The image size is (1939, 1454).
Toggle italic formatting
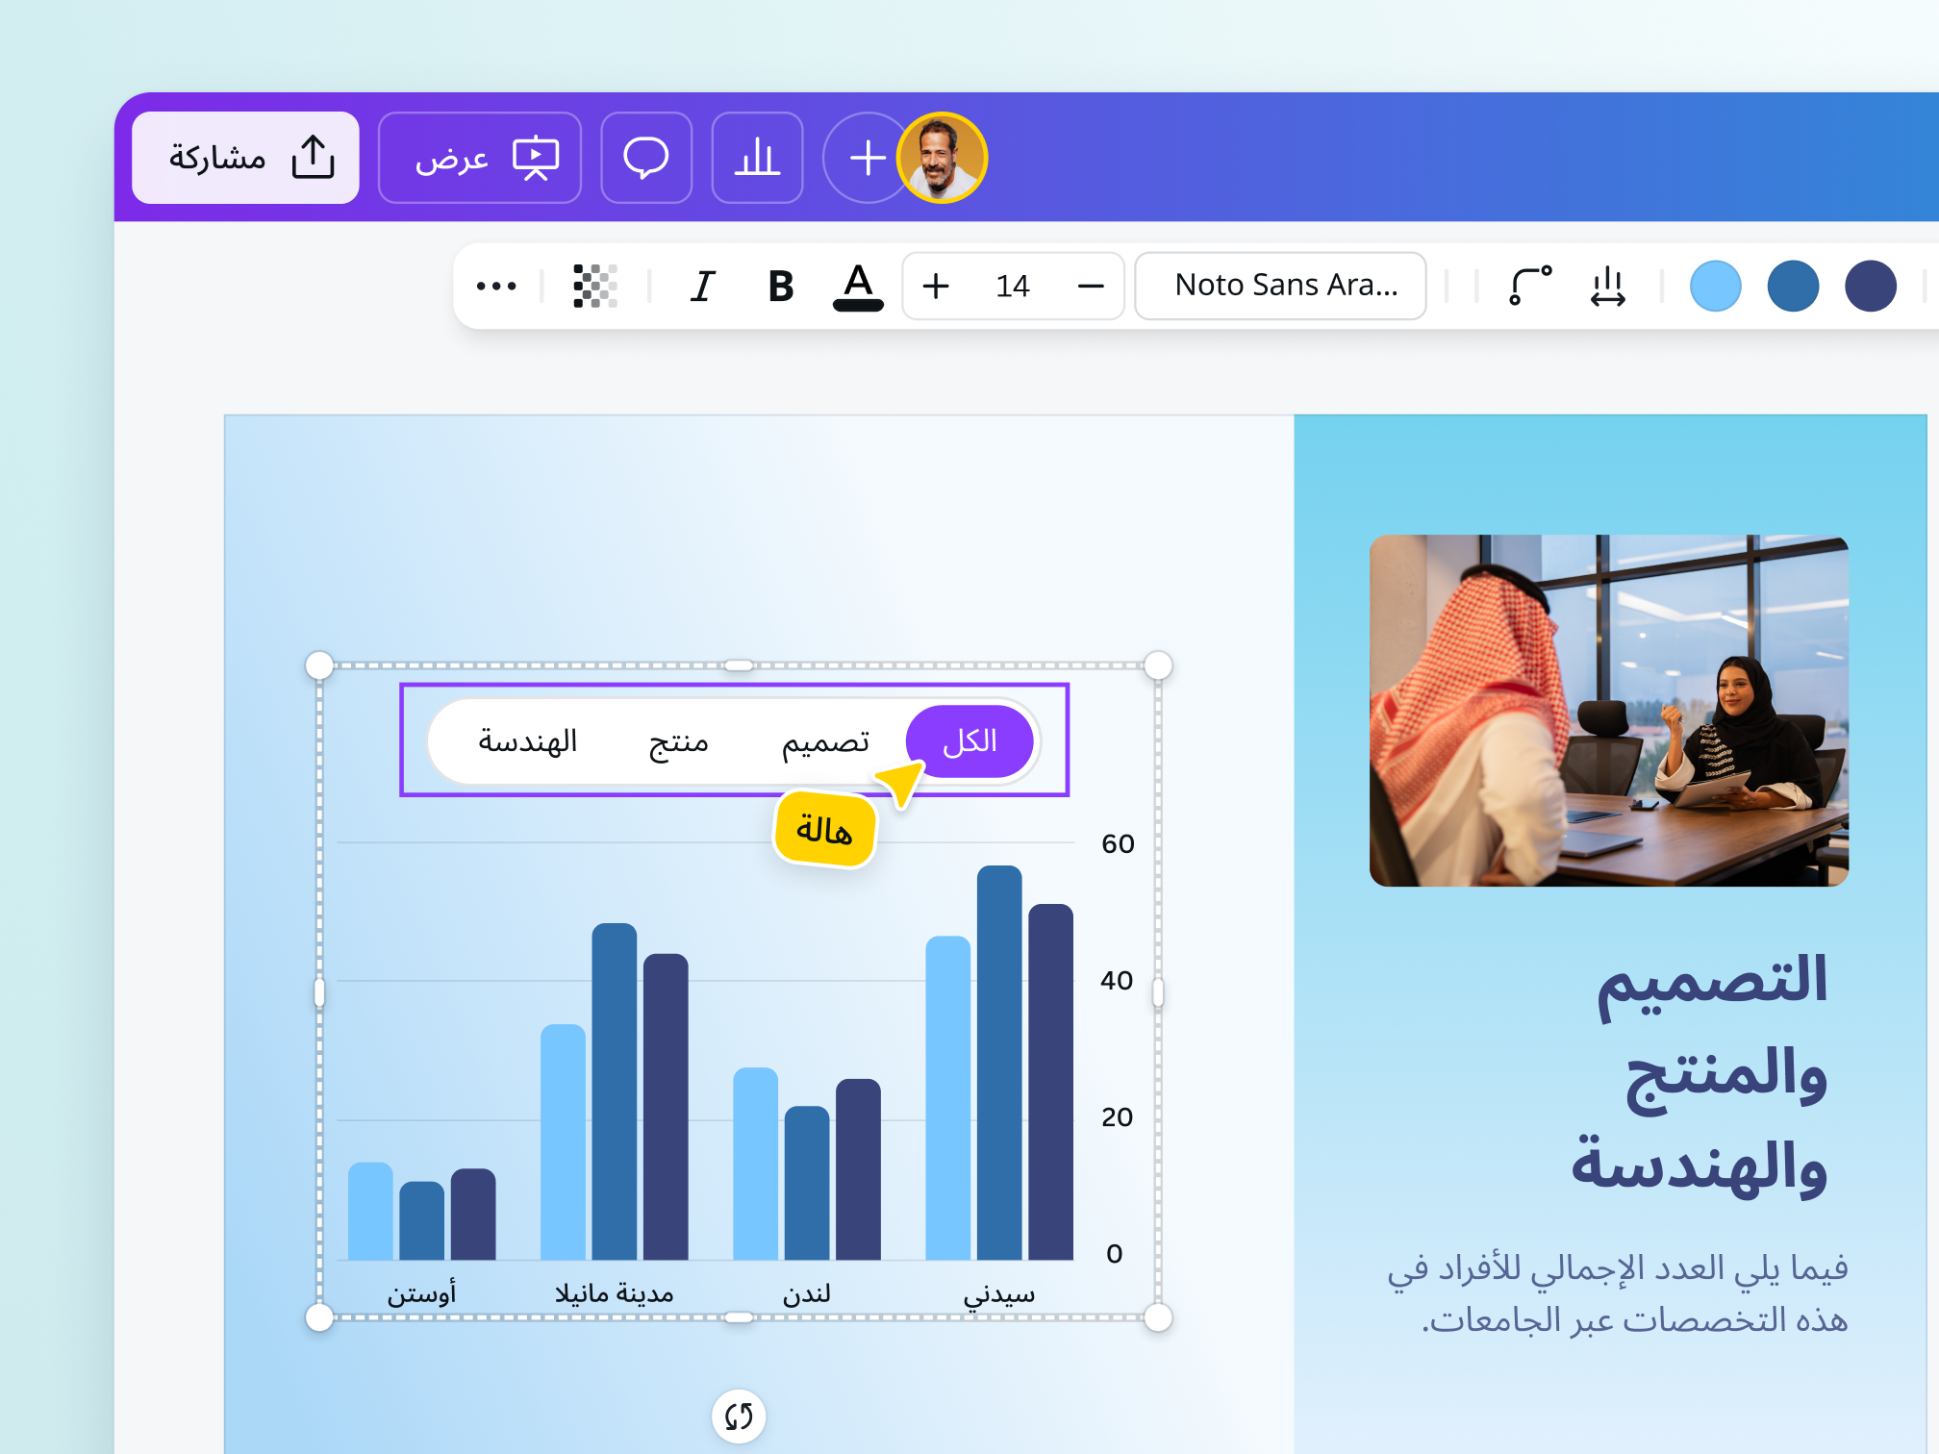(703, 286)
